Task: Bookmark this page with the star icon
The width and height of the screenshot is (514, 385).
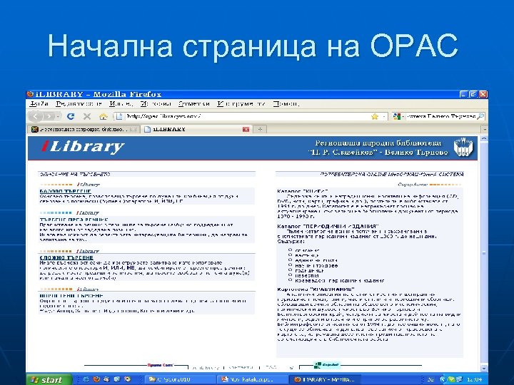Action: pos(375,116)
